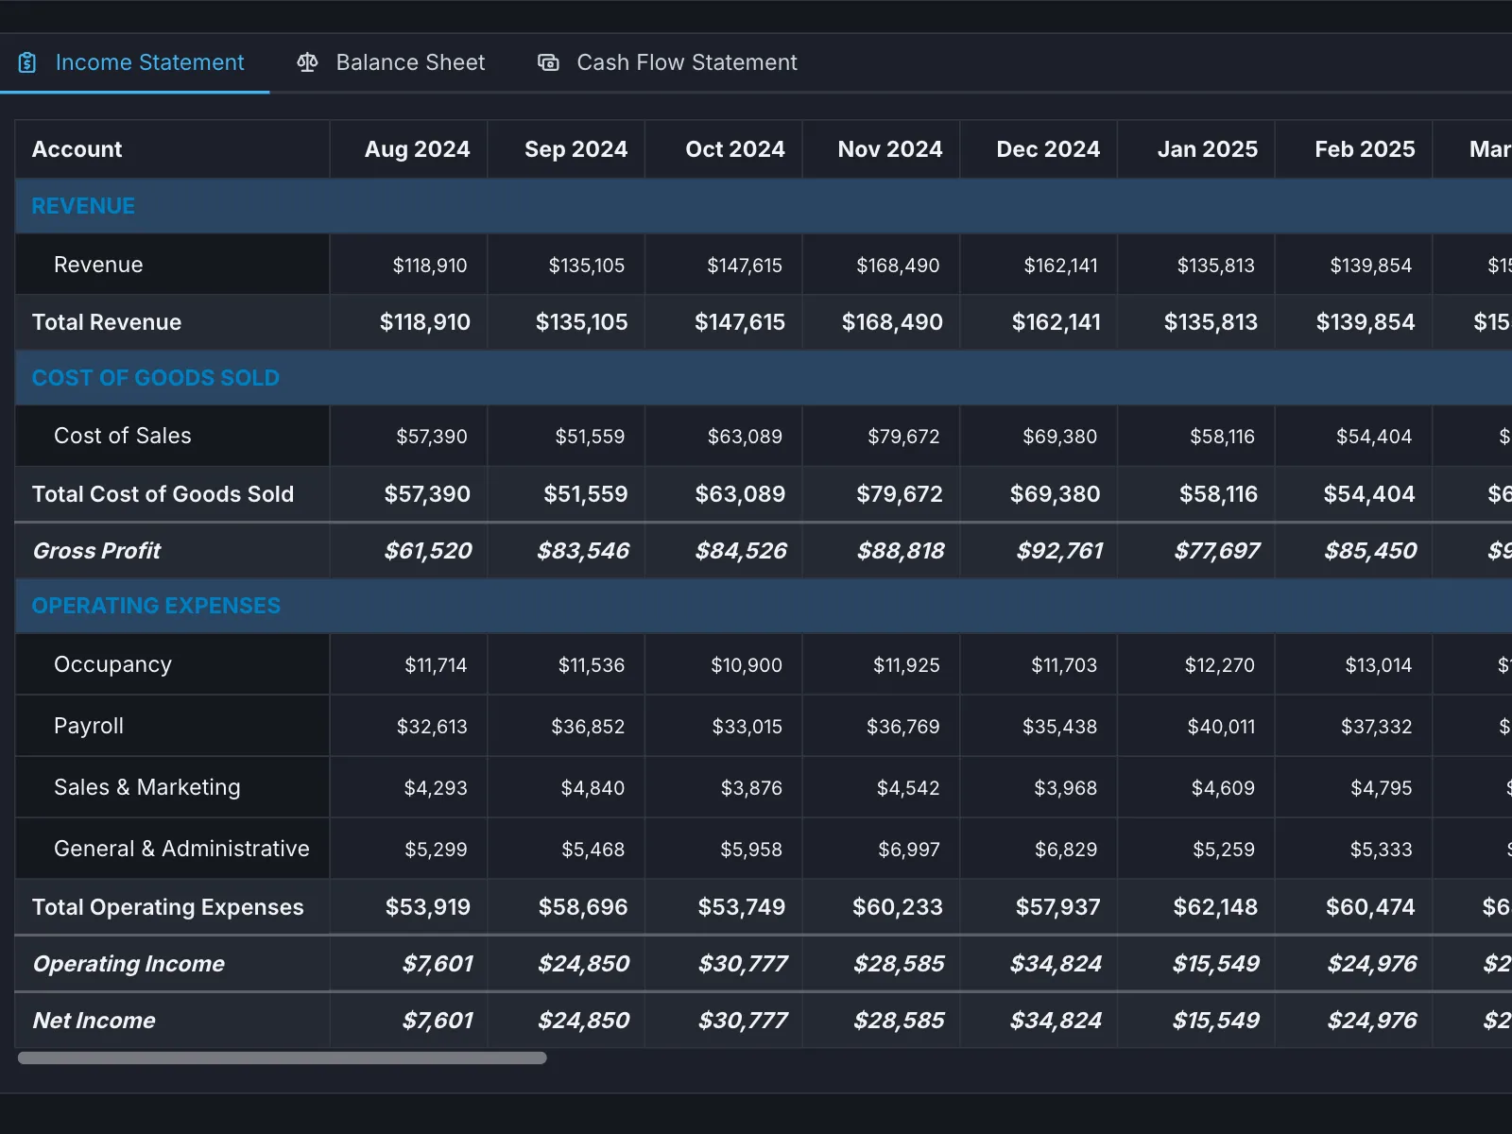The height and width of the screenshot is (1134, 1512).
Task: Select the Revenue account row label
Action: tap(98, 265)
